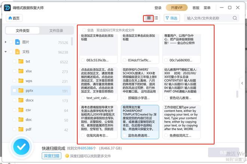Switch to grid thumbnail view
247x164 pixels.
(x=149, y=18)
